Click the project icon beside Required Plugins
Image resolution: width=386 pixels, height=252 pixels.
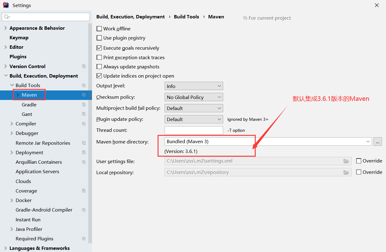pos(84,239)
